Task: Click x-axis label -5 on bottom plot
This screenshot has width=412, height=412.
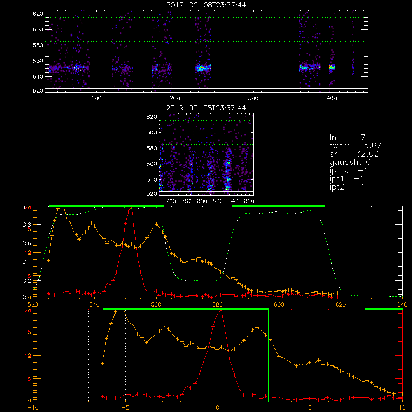Action: pos(125,408)
